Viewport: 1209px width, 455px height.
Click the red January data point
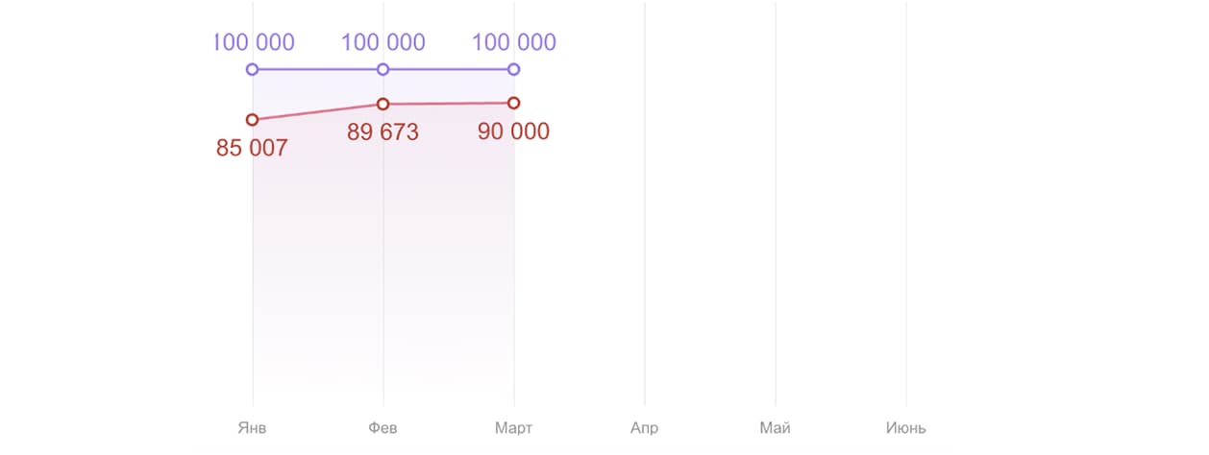coord(252,119)
